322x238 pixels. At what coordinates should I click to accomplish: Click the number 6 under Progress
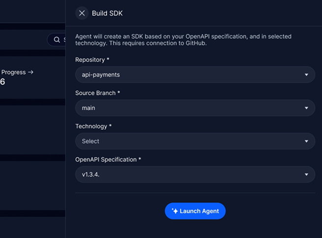tap(2, 82)
